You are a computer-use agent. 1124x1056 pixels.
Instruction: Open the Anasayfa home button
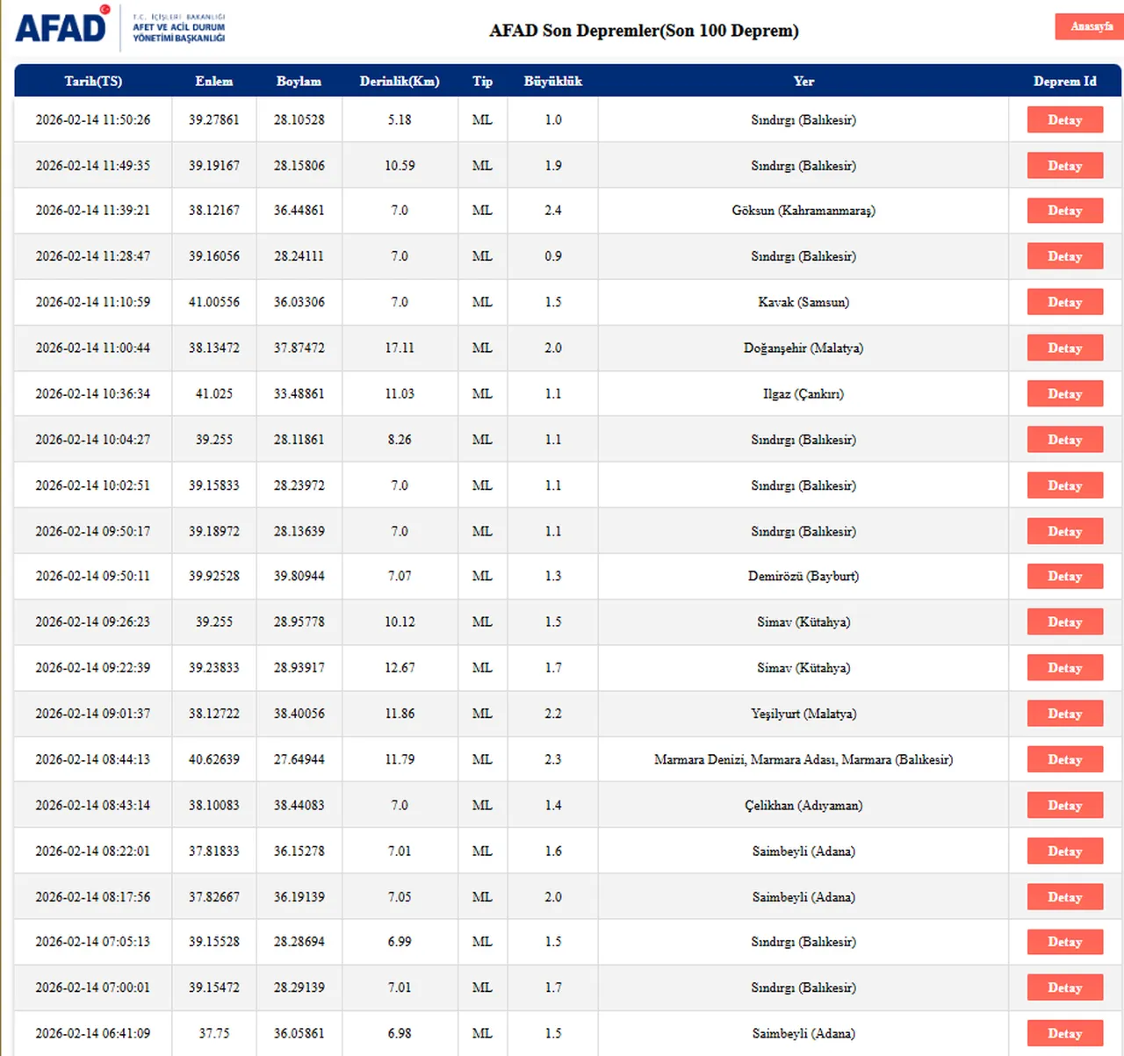[x=1090, y=26]
